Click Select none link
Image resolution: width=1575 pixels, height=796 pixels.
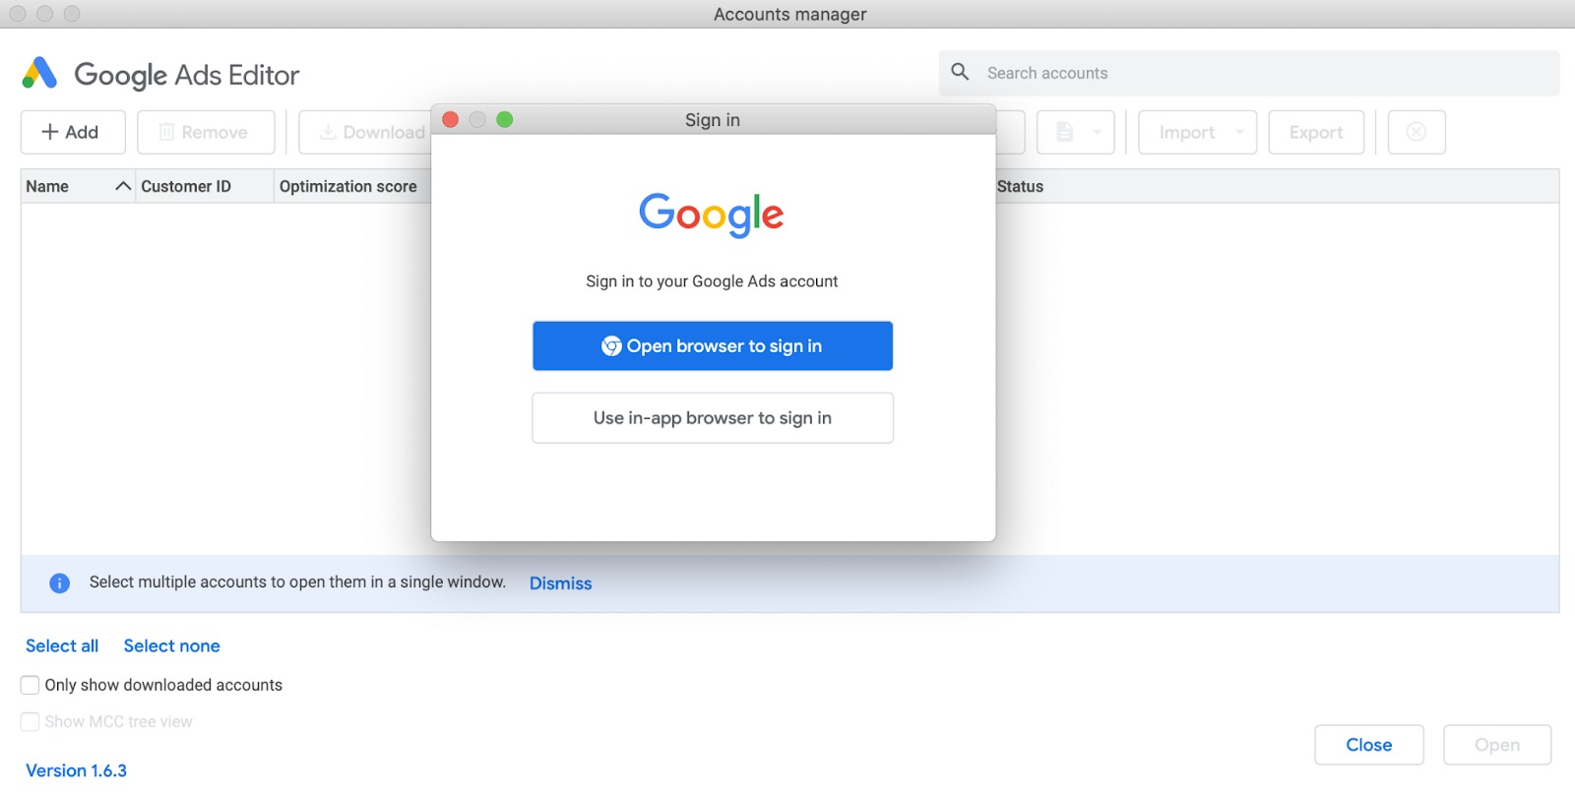coord(171,645)
